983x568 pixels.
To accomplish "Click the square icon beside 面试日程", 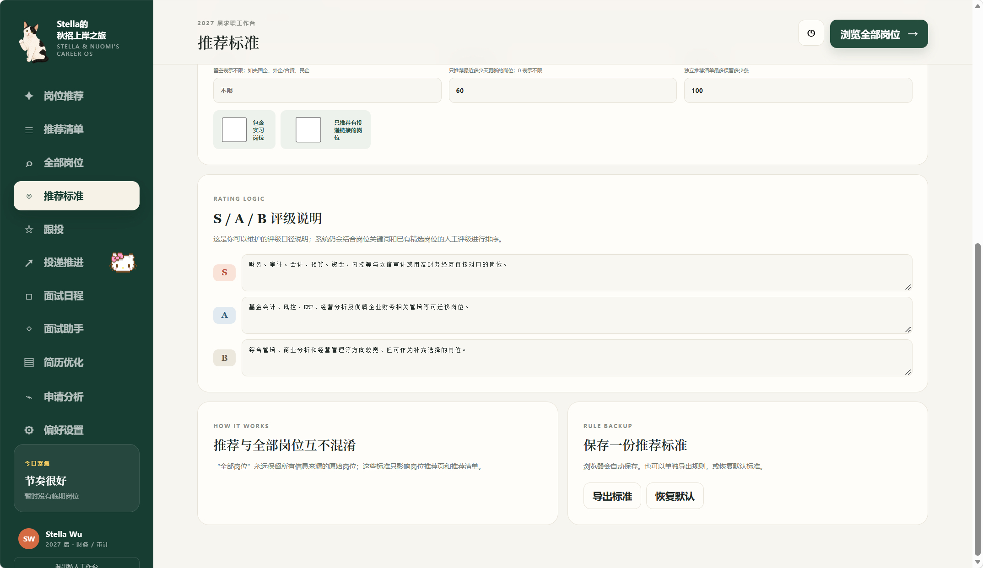I will [x=29, y=296].
